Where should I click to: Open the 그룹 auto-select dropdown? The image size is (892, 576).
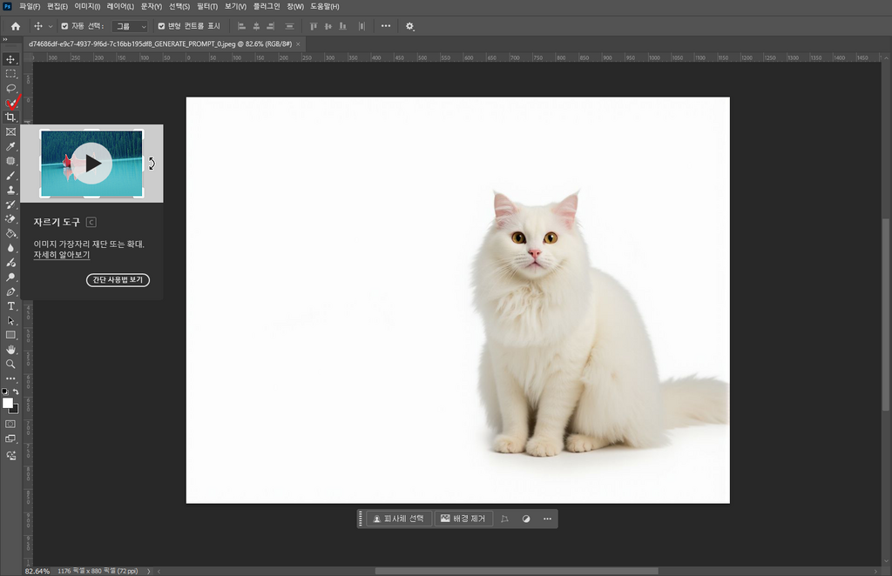pyautogui.click(x=131, y=26)
